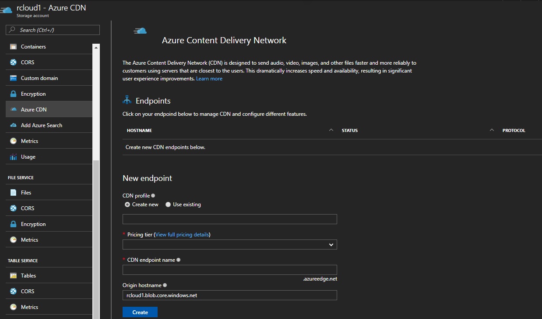
Task: Click the Files icon under File Service
Action: point(13,193)
